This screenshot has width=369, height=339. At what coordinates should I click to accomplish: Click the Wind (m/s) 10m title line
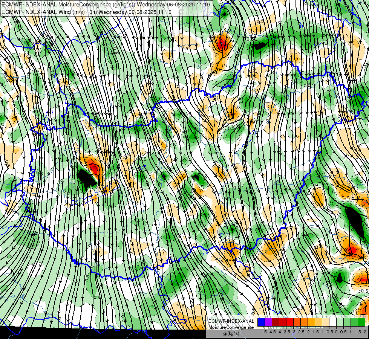click(x=86, y=12)
